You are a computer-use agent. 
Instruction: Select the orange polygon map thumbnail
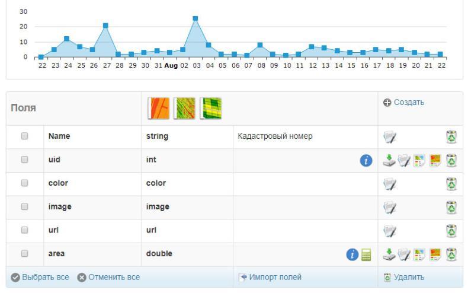(x=159, y=108)
